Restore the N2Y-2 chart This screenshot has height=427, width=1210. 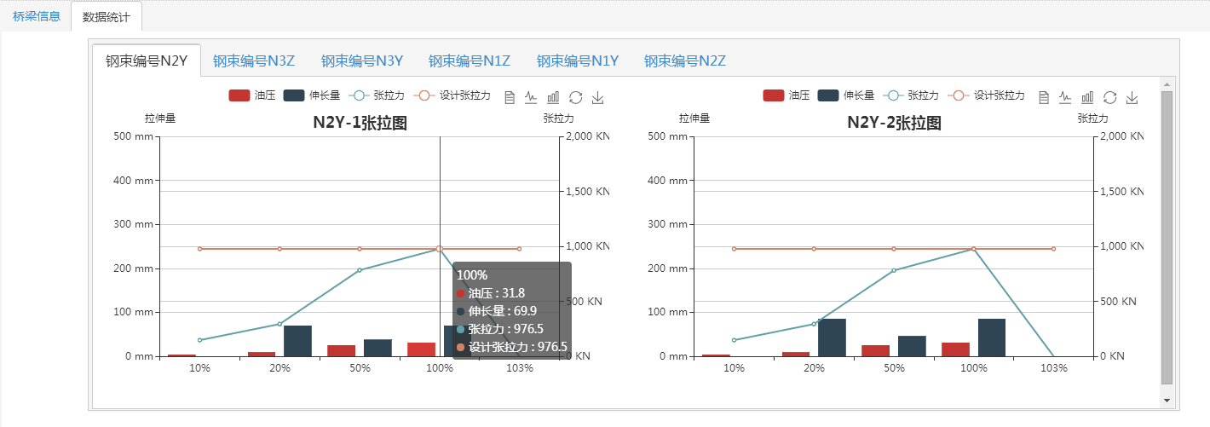[x=1110, y=98]
